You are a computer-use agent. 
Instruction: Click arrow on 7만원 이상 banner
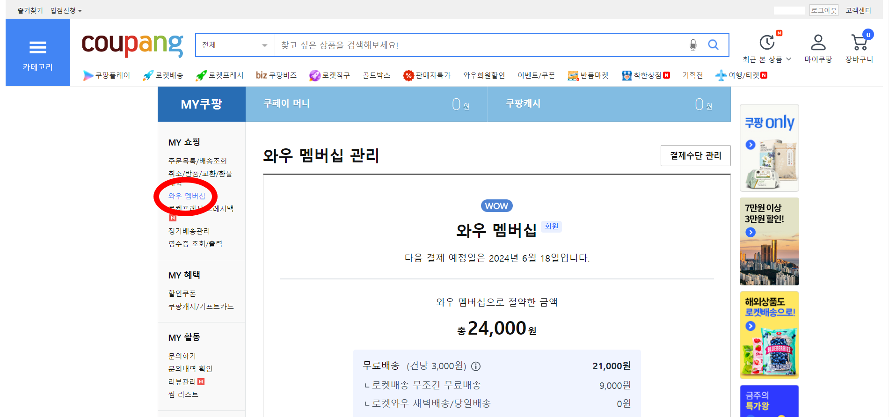[751, 232]
